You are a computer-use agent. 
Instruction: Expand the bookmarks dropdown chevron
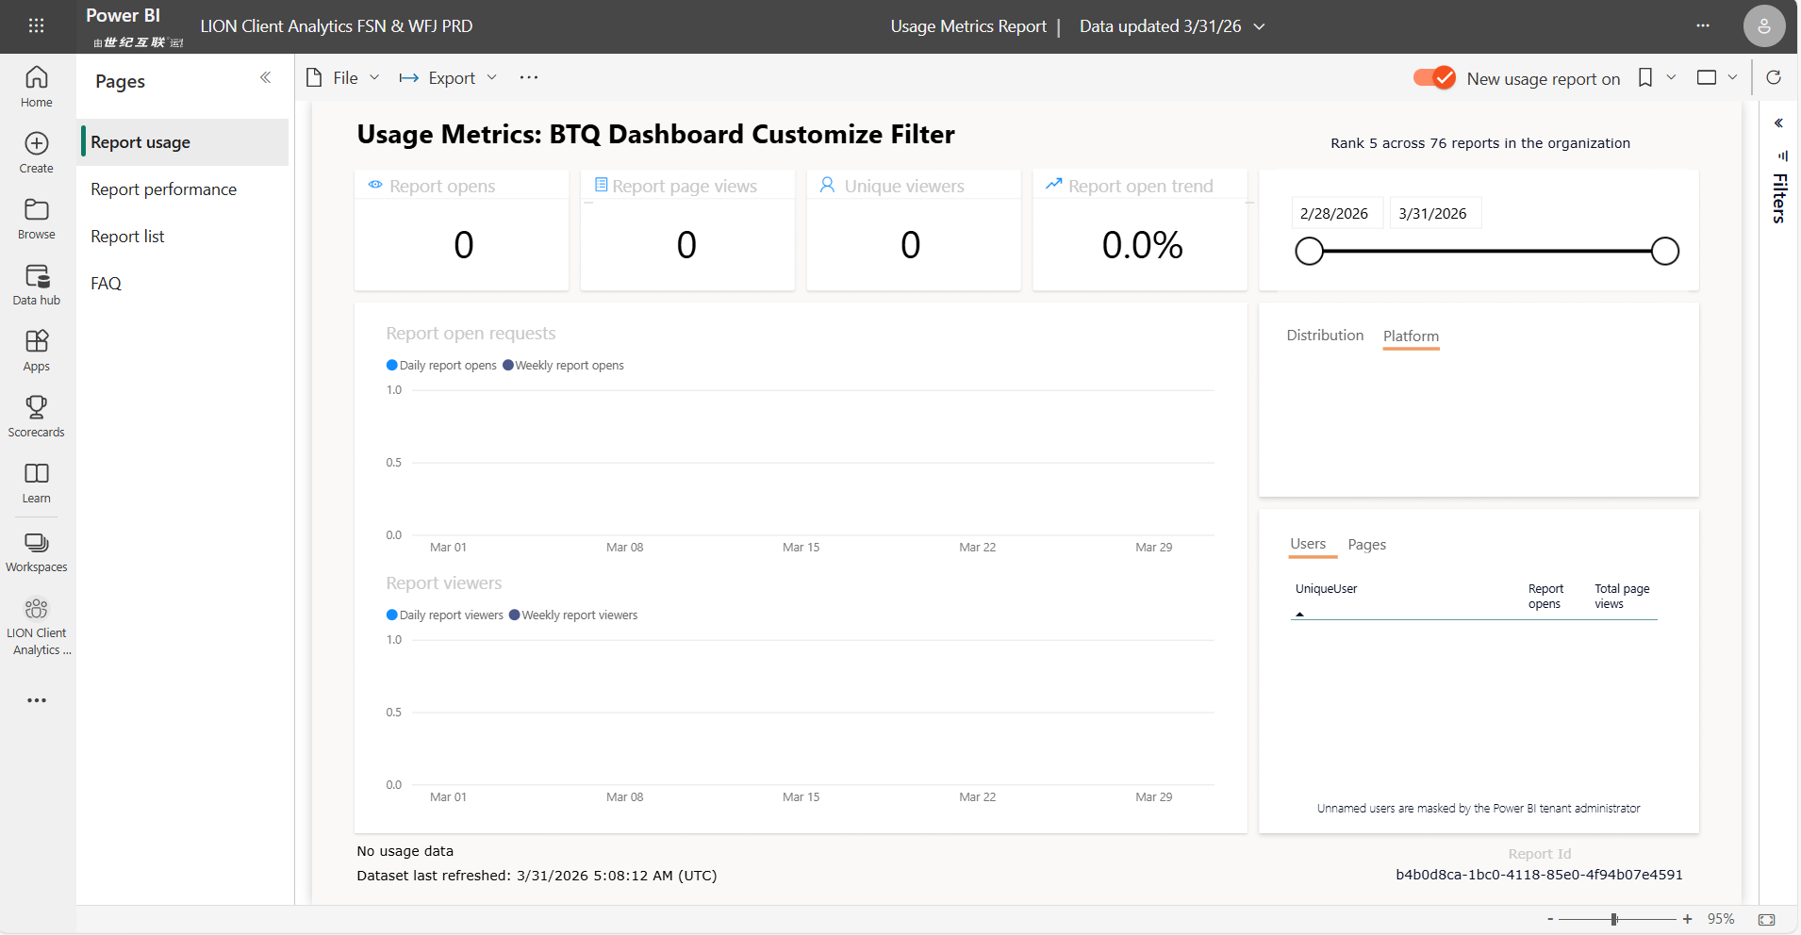1671,77
